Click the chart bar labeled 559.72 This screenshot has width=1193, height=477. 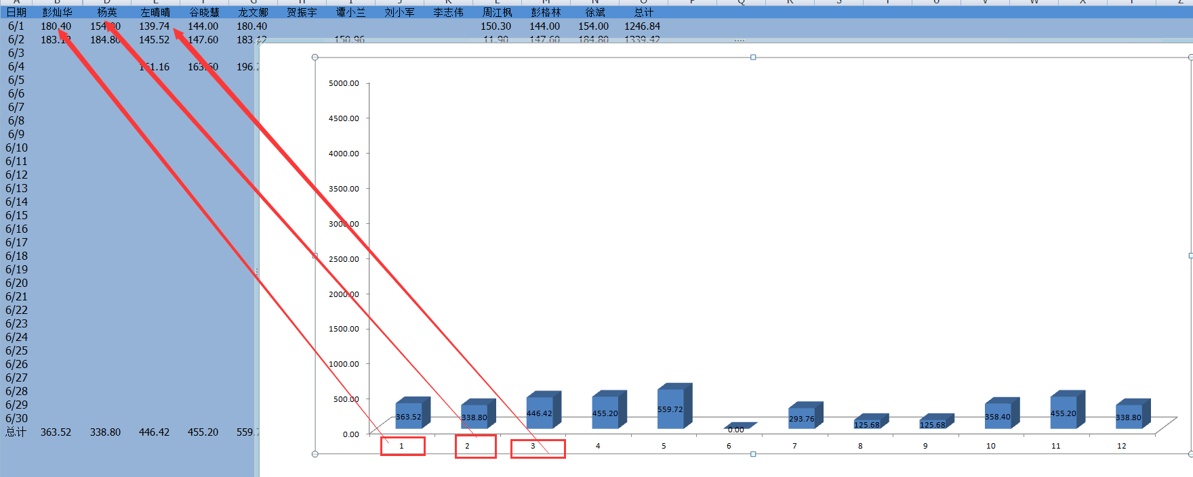pyautogui.click(x=674, y=406)
